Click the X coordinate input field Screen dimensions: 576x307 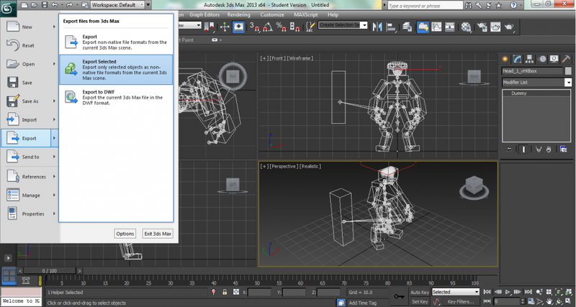click(260, 293)
